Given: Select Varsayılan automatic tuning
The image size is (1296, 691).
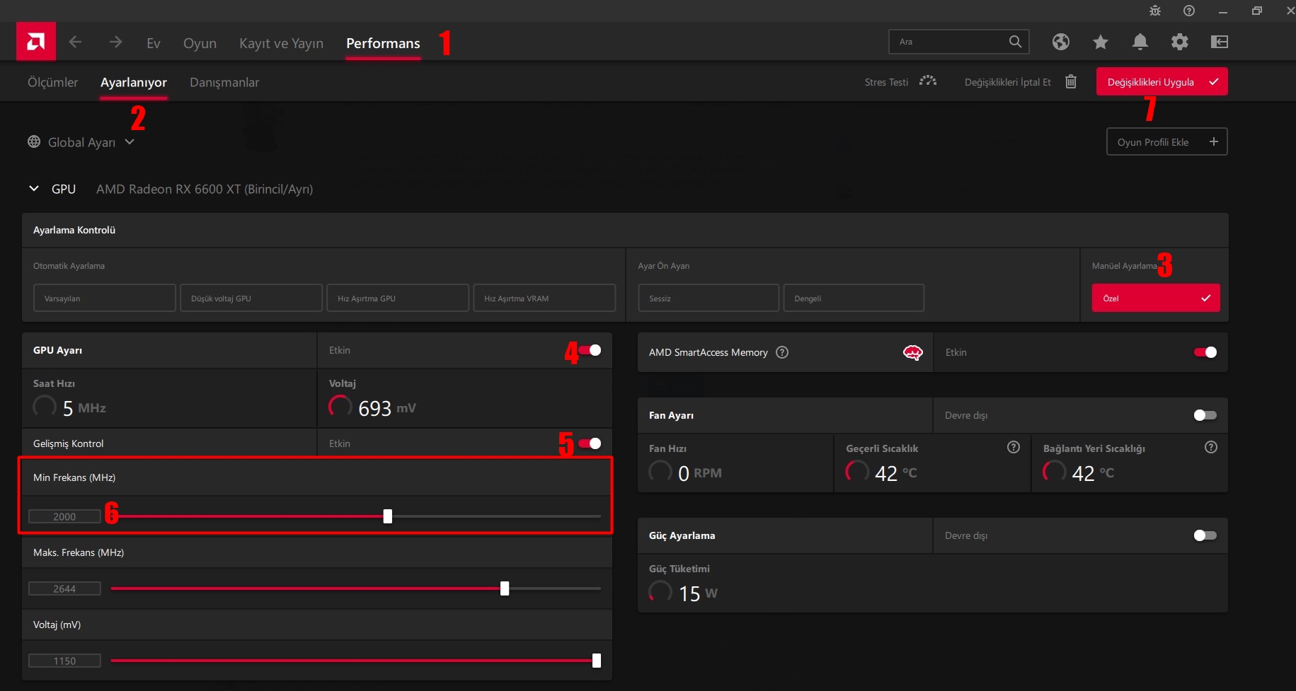Looking at the screenshot, I should (x=105, y=298).
